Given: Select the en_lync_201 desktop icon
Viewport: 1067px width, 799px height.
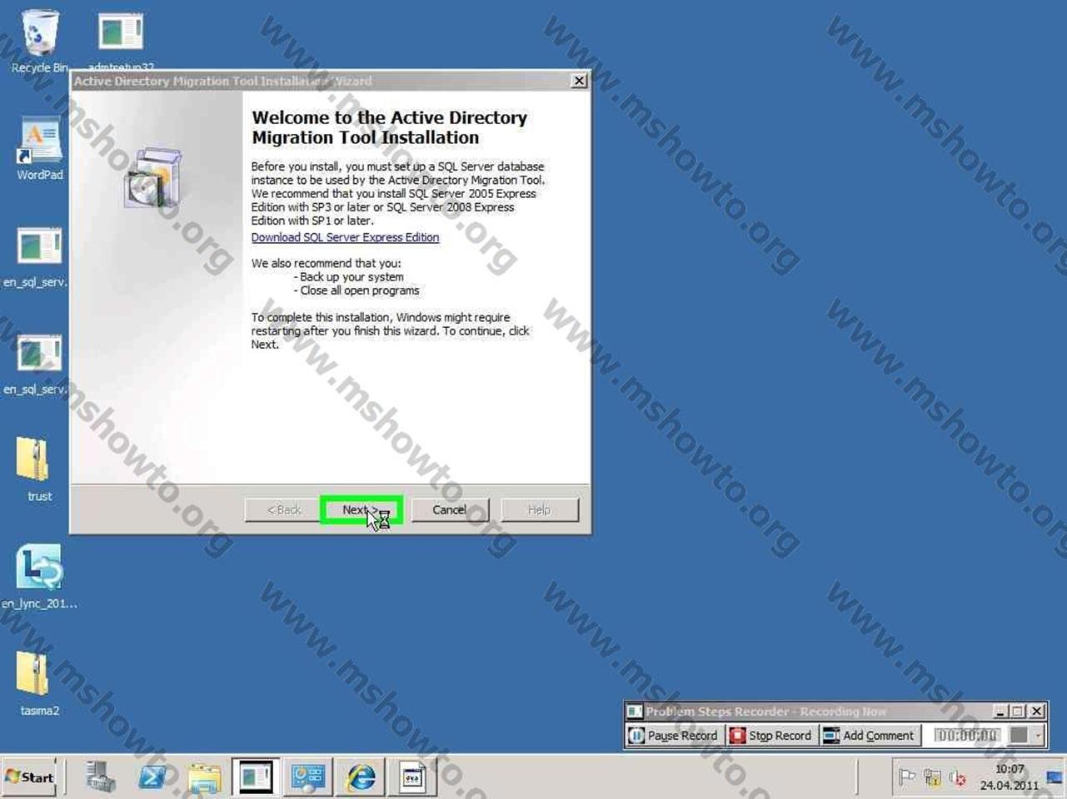Looking at the screenshot, I should point(39,576).
